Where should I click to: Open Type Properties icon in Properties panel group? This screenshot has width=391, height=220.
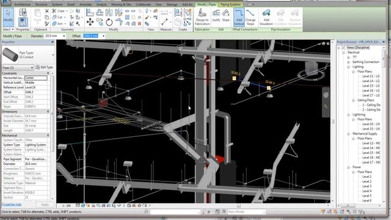point(23,12)
